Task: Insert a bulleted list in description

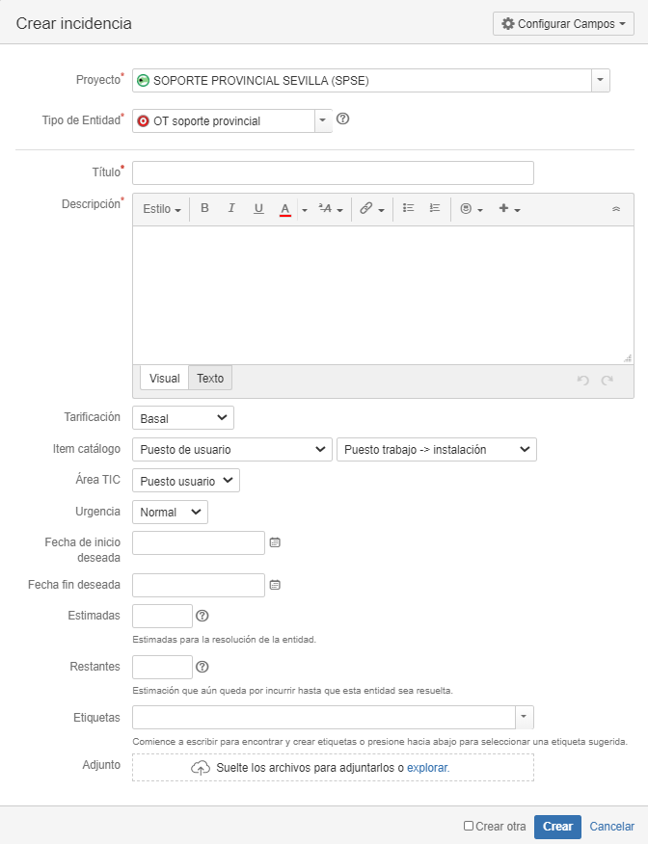Action: [x=408, y=208]
